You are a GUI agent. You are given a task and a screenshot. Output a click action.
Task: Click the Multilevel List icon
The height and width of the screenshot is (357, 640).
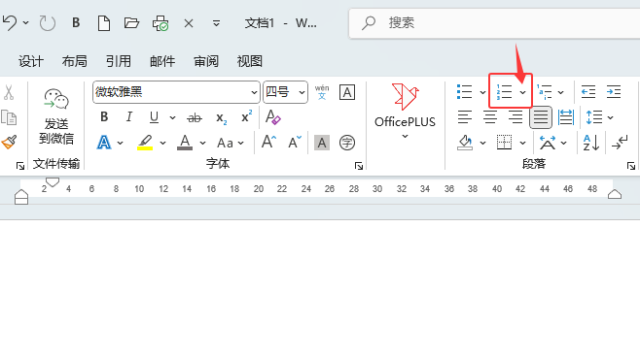[x=545, y=92]
